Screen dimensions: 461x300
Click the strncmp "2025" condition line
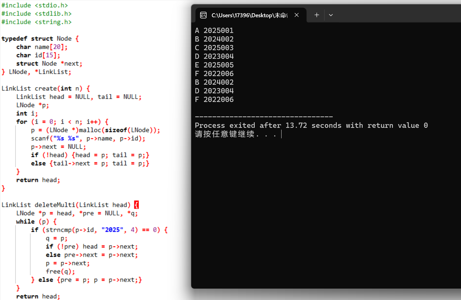click(99, 230)
